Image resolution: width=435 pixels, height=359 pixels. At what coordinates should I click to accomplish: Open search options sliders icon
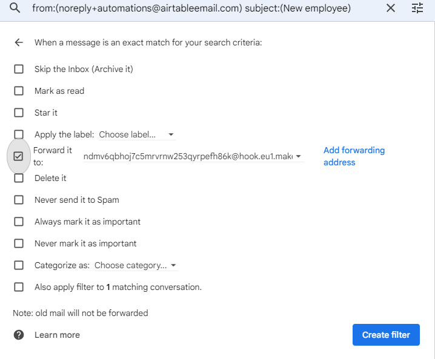click(x=417, y=8)
